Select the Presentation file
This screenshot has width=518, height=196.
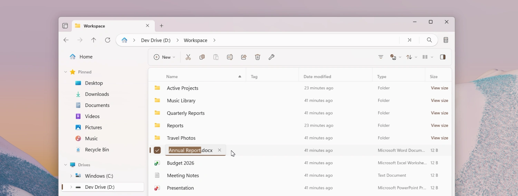click(x=300, y=188)
